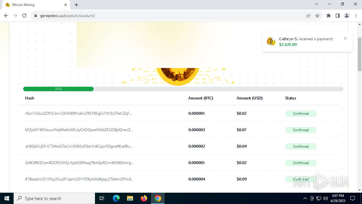Click the $0.07 USD amount

pos(242,130)
